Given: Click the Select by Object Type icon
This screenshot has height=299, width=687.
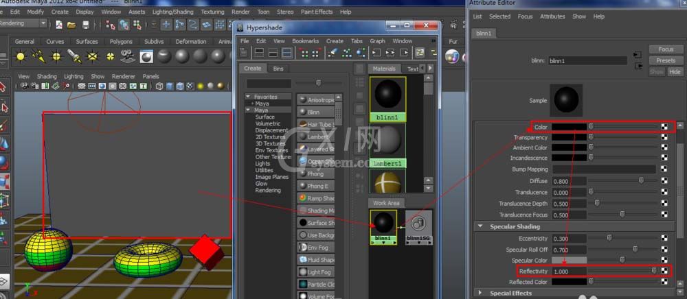Looking at the screenshot, I should pyautogui.click(x=124, y=24).
